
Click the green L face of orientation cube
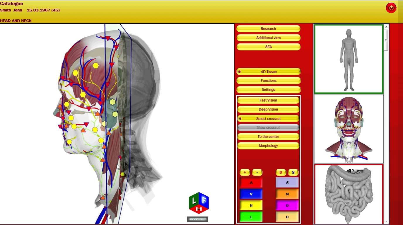click(194, 201)
